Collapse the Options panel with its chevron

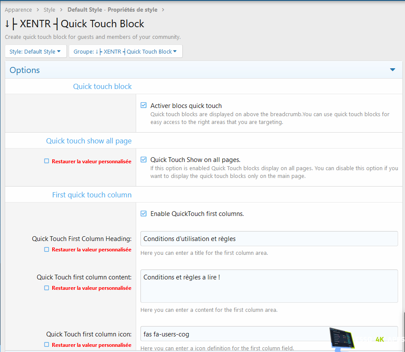(392, 69)
